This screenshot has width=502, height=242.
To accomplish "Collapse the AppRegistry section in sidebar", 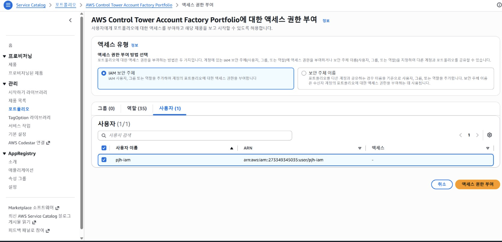I will pos(4,154).
